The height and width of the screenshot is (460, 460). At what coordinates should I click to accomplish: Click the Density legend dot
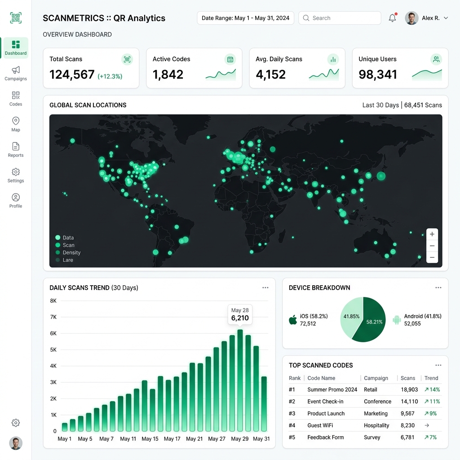click(58, 252)
